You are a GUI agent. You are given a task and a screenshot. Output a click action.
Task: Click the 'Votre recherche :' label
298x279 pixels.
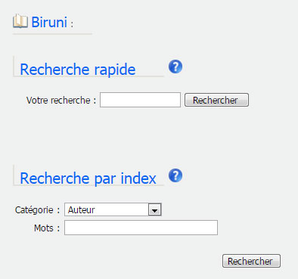(61, 101)
